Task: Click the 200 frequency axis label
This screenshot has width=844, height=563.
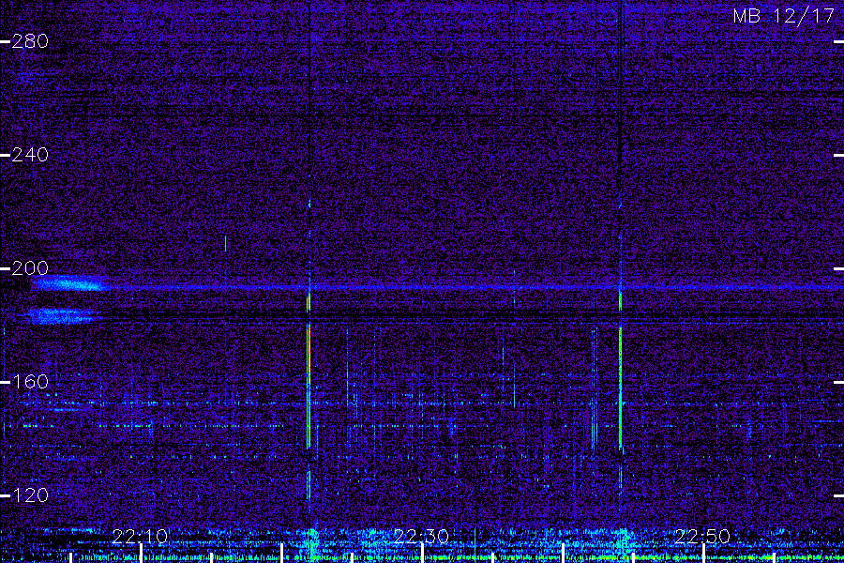Action: pyautogui.click(x=30, y=268)
